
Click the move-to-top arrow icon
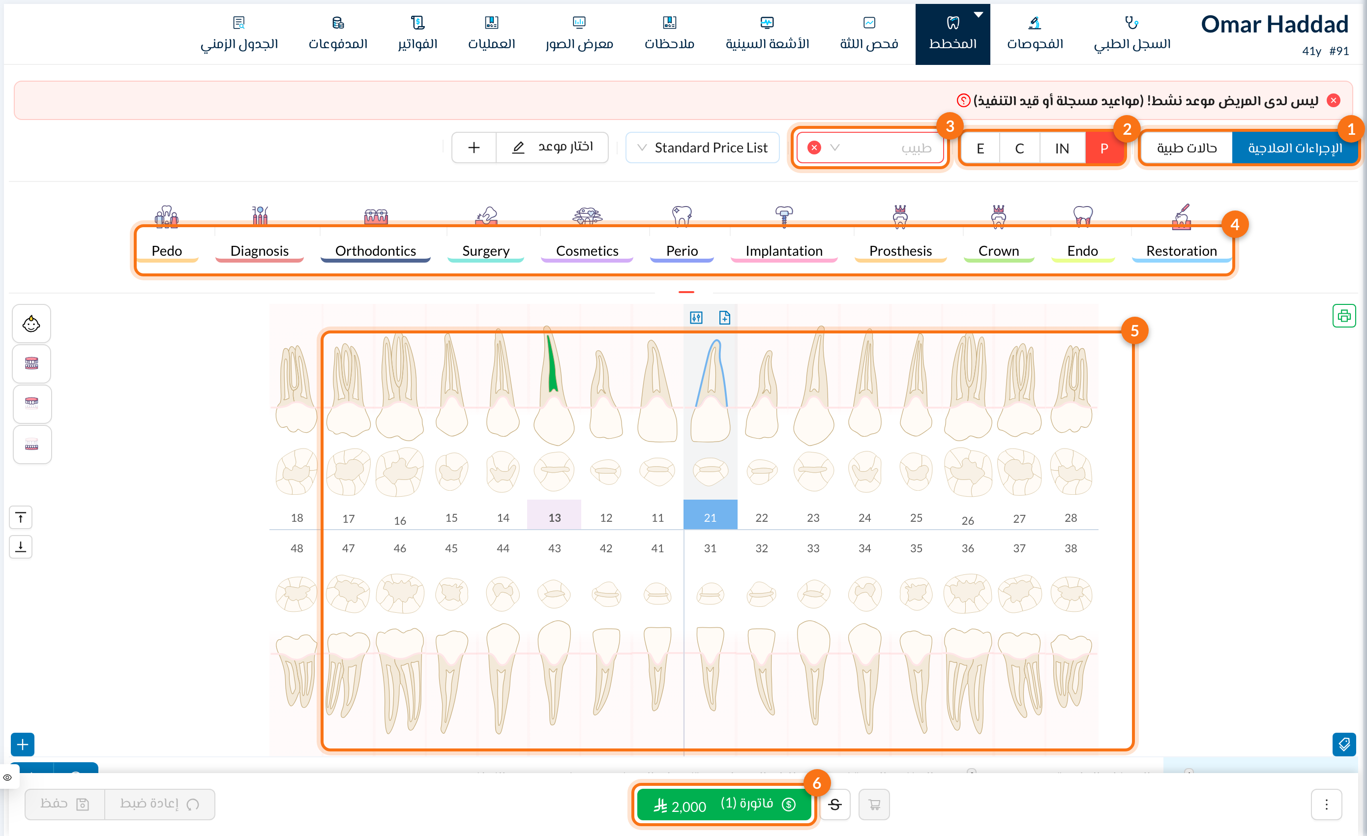(x=21, y=517)
